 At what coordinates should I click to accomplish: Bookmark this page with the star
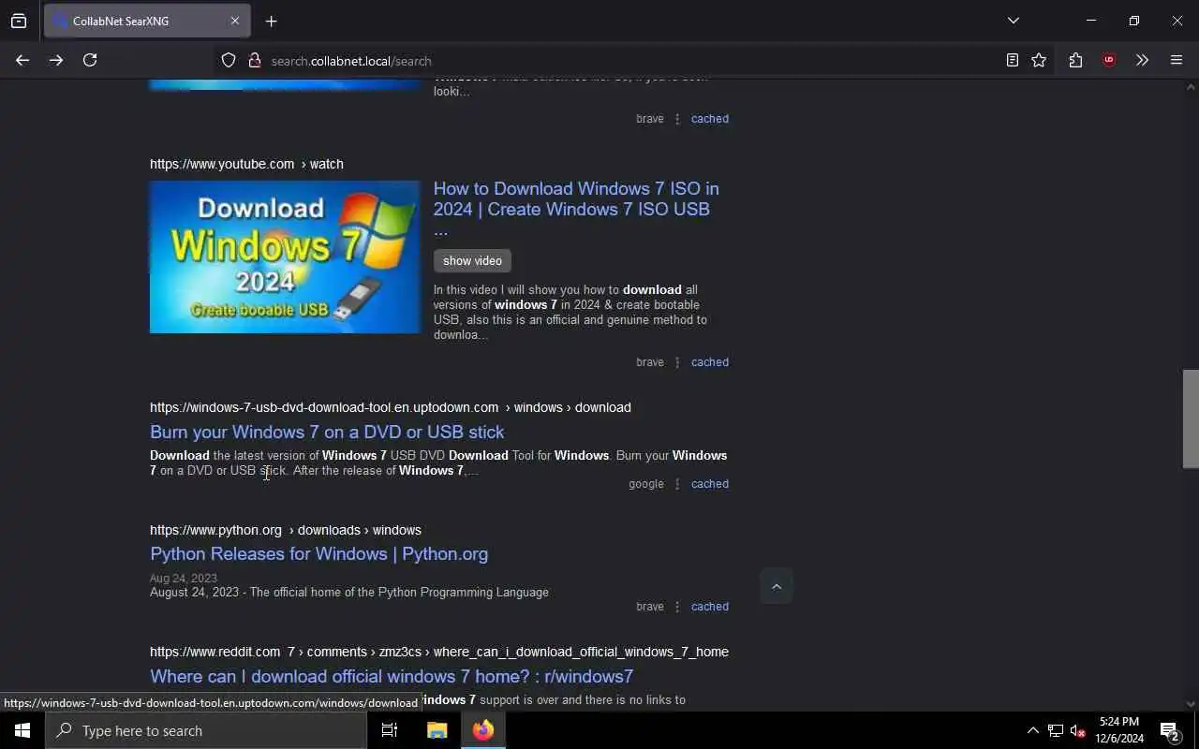coord(1039,60)
